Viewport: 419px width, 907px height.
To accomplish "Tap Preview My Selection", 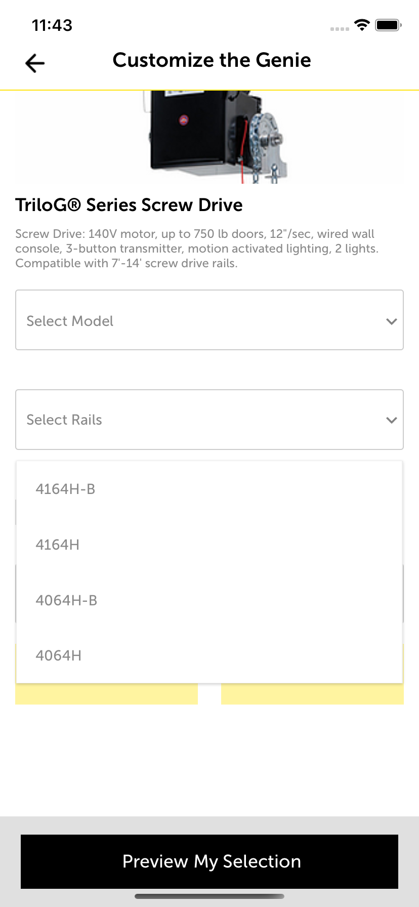I will coord(209,861).
